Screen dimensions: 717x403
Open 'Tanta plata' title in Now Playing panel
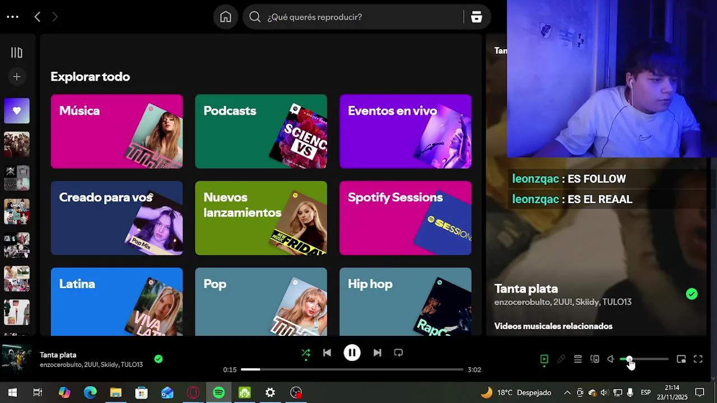[x=526, y=289]
